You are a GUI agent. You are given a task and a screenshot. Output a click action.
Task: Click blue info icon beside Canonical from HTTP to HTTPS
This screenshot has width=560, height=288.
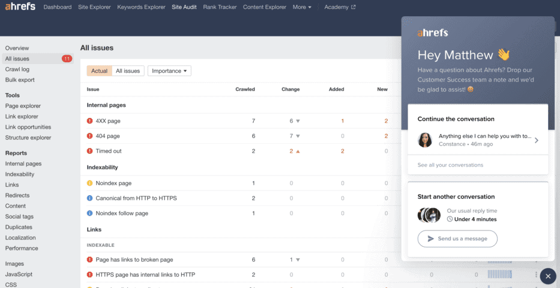[89, 198]
